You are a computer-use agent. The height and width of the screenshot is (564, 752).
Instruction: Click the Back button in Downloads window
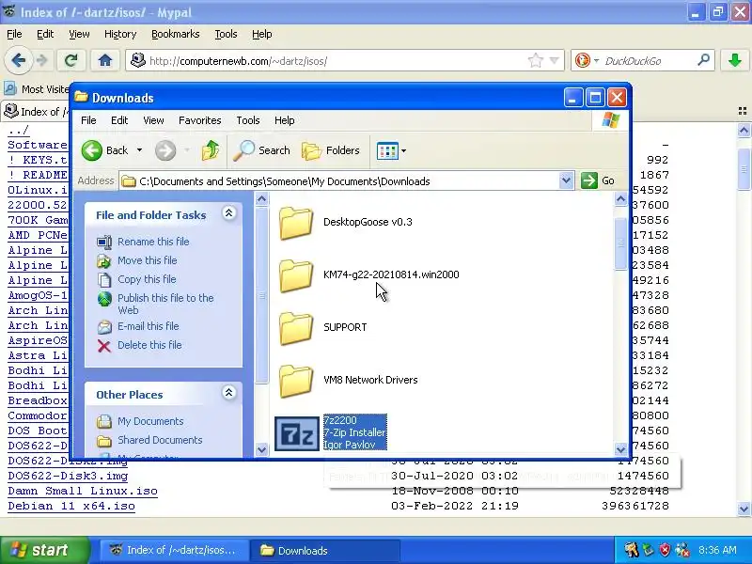point(104,150)
